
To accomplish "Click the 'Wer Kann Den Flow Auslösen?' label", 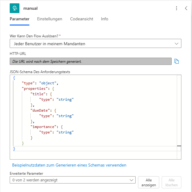I will tap(34, 36).
